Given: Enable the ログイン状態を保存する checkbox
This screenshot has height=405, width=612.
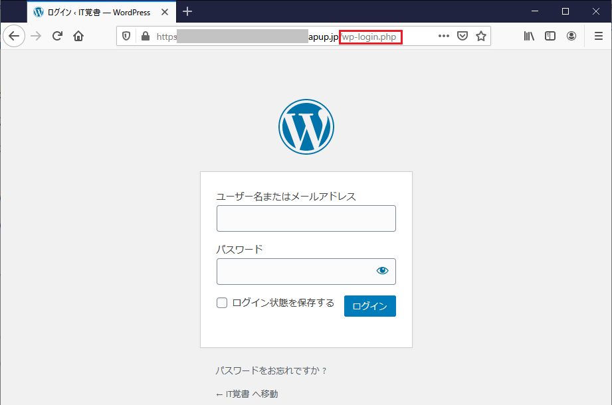Looking at the screenshot, I should pos(222,303).
